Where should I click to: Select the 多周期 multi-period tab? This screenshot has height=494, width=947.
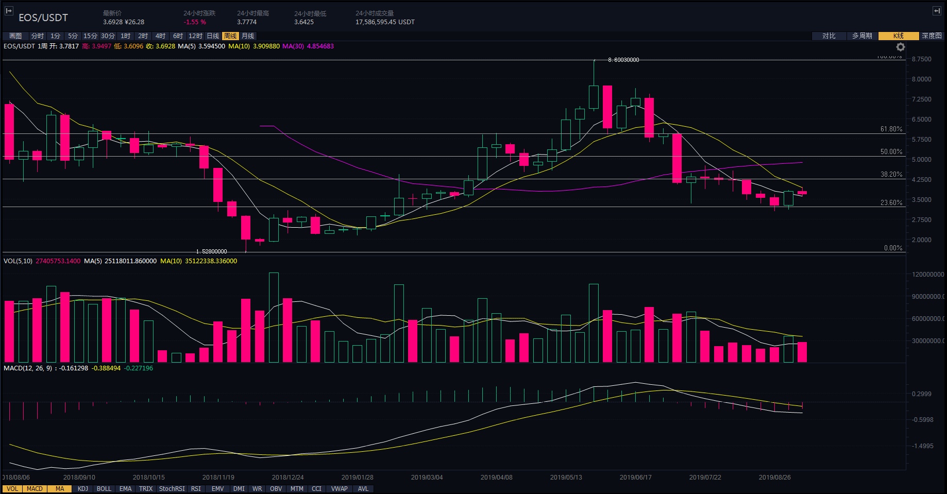tap(862, 36)
